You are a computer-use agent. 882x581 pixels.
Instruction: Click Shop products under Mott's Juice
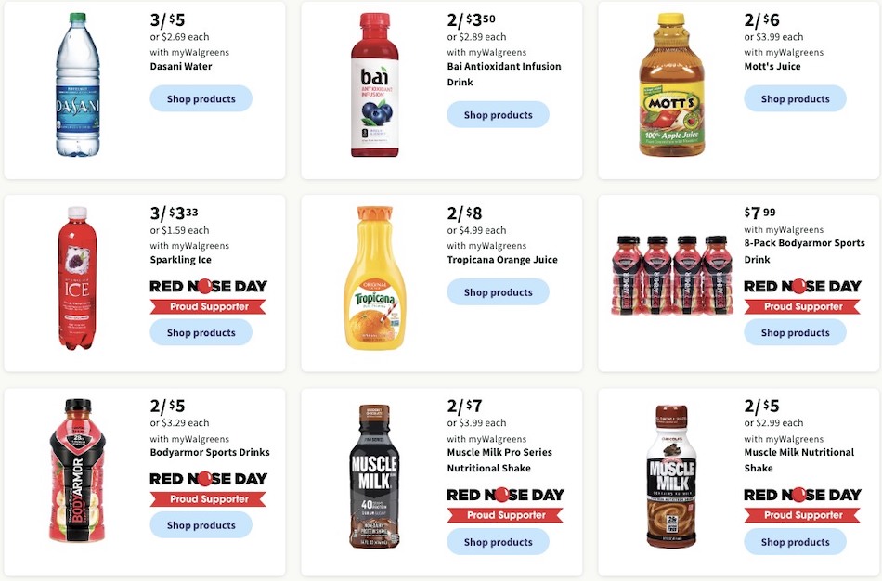point(795,98)
